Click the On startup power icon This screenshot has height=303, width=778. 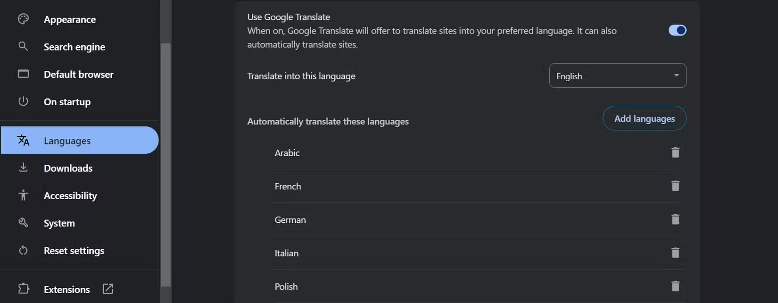[23, 101]
